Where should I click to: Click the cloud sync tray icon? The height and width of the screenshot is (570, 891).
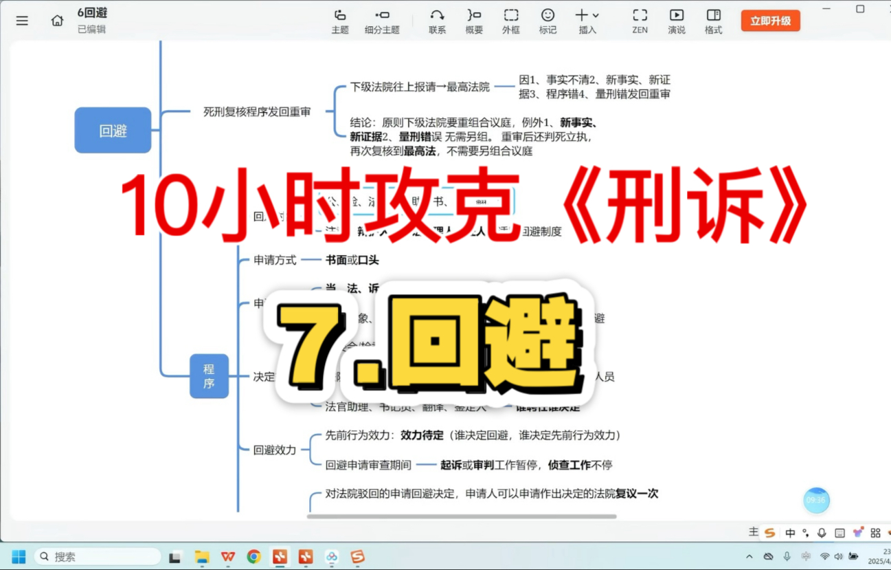769,556
